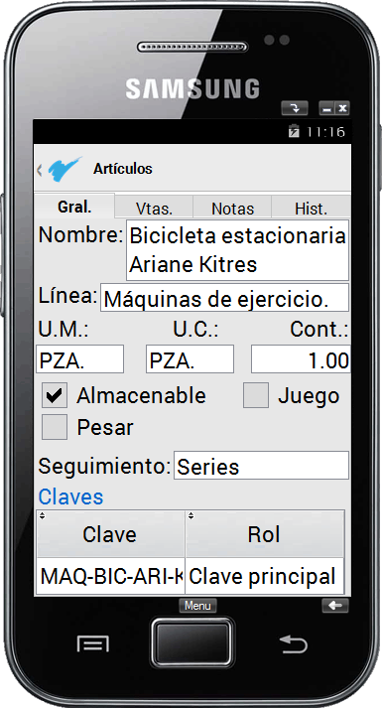Click the emulator Menu button
This screenshot has height=708, width=382.
click(x=197, y=606)
